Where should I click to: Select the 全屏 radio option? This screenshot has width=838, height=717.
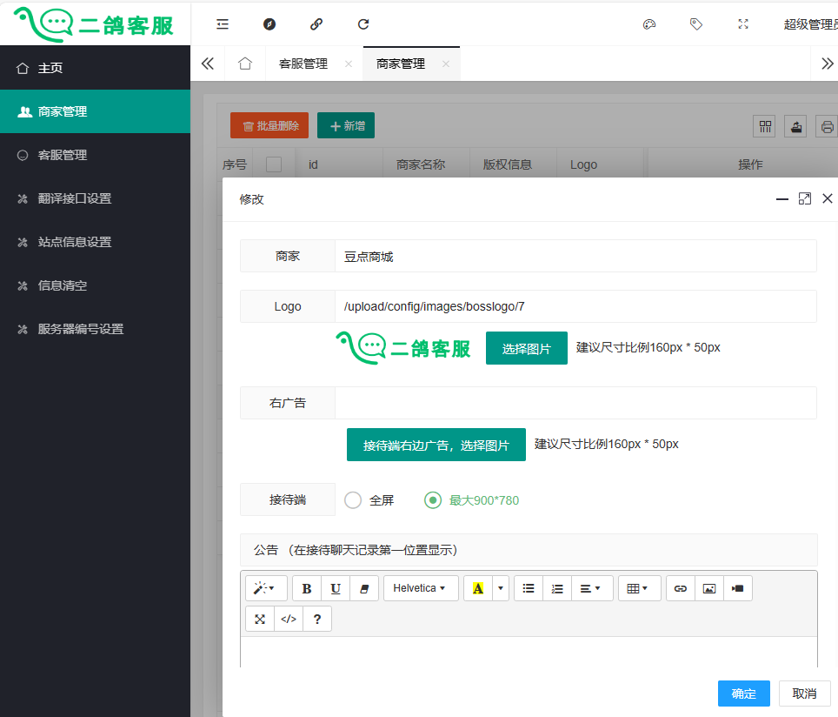353,500
